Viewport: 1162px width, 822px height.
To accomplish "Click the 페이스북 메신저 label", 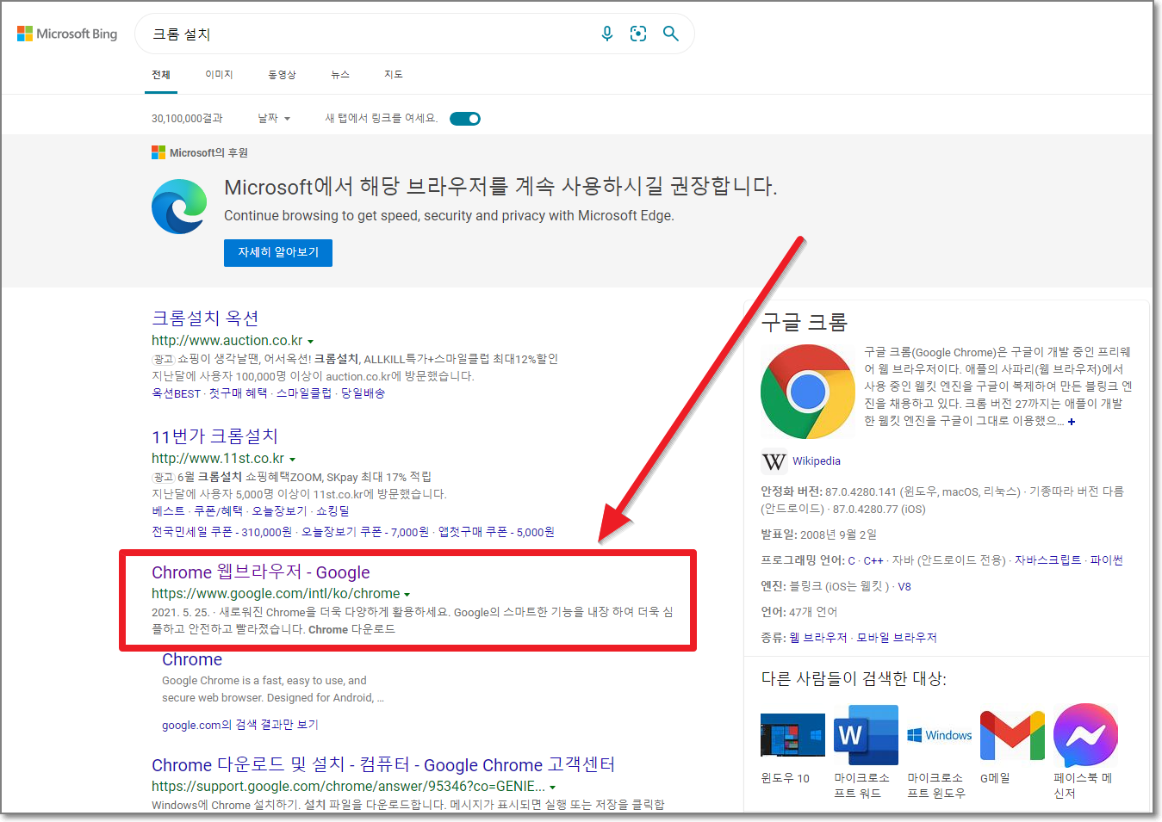I will click(1083, 786).
